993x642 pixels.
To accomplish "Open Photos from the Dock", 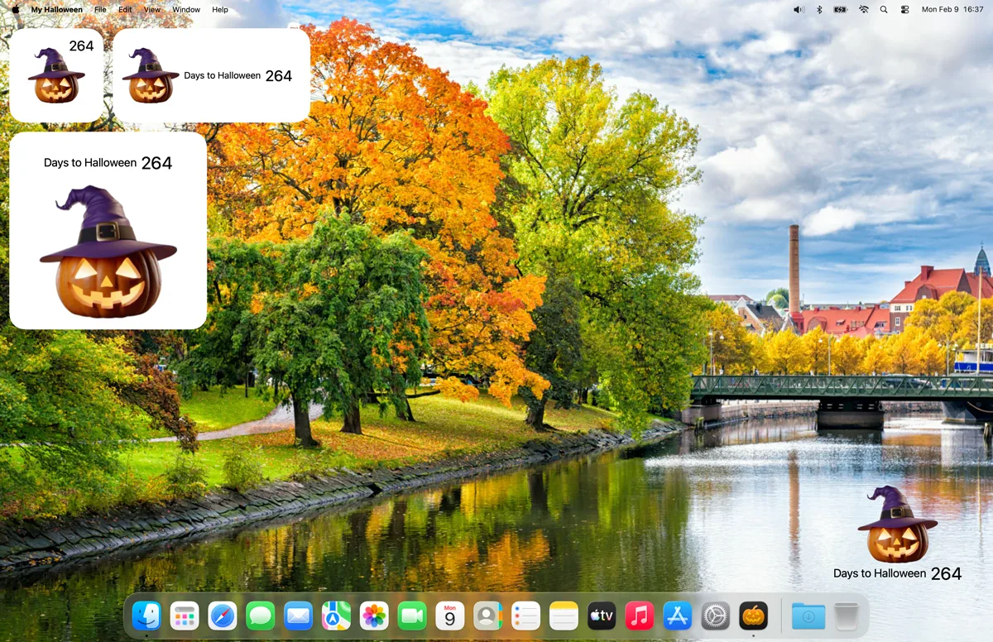I will pos(373,616).
